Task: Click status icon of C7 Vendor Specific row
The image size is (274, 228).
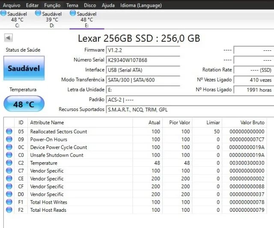Action: [x=9, y=170]
